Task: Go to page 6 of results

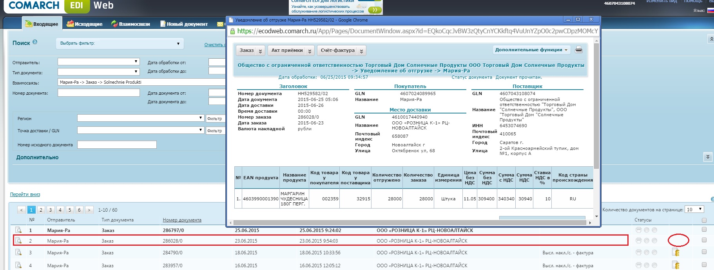Action: [x=79, y=210]
